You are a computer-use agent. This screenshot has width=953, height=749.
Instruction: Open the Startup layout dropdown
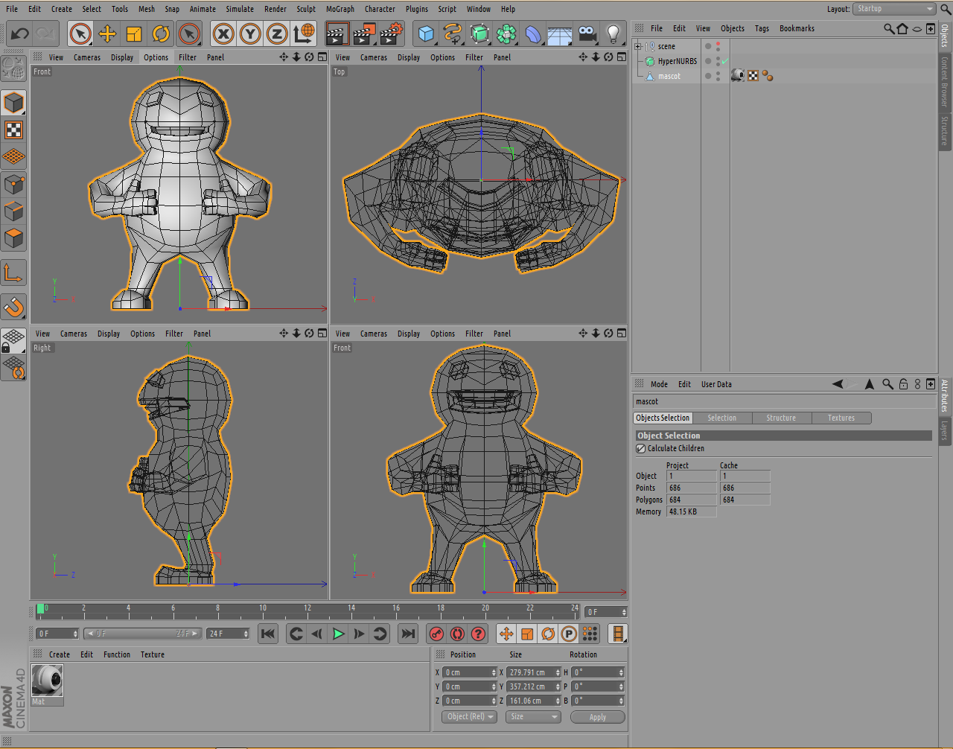(893, 9)
